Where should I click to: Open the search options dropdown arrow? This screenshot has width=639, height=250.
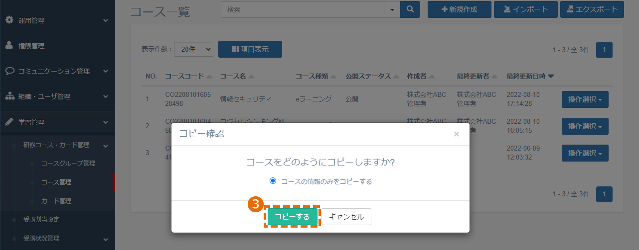(392, 9)
